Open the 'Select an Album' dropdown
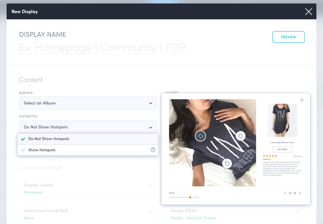Viewport: 323px width, 224px height. (88, 103)
